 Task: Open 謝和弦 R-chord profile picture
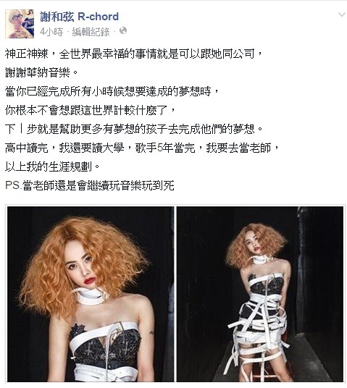(x=20, y=24)
